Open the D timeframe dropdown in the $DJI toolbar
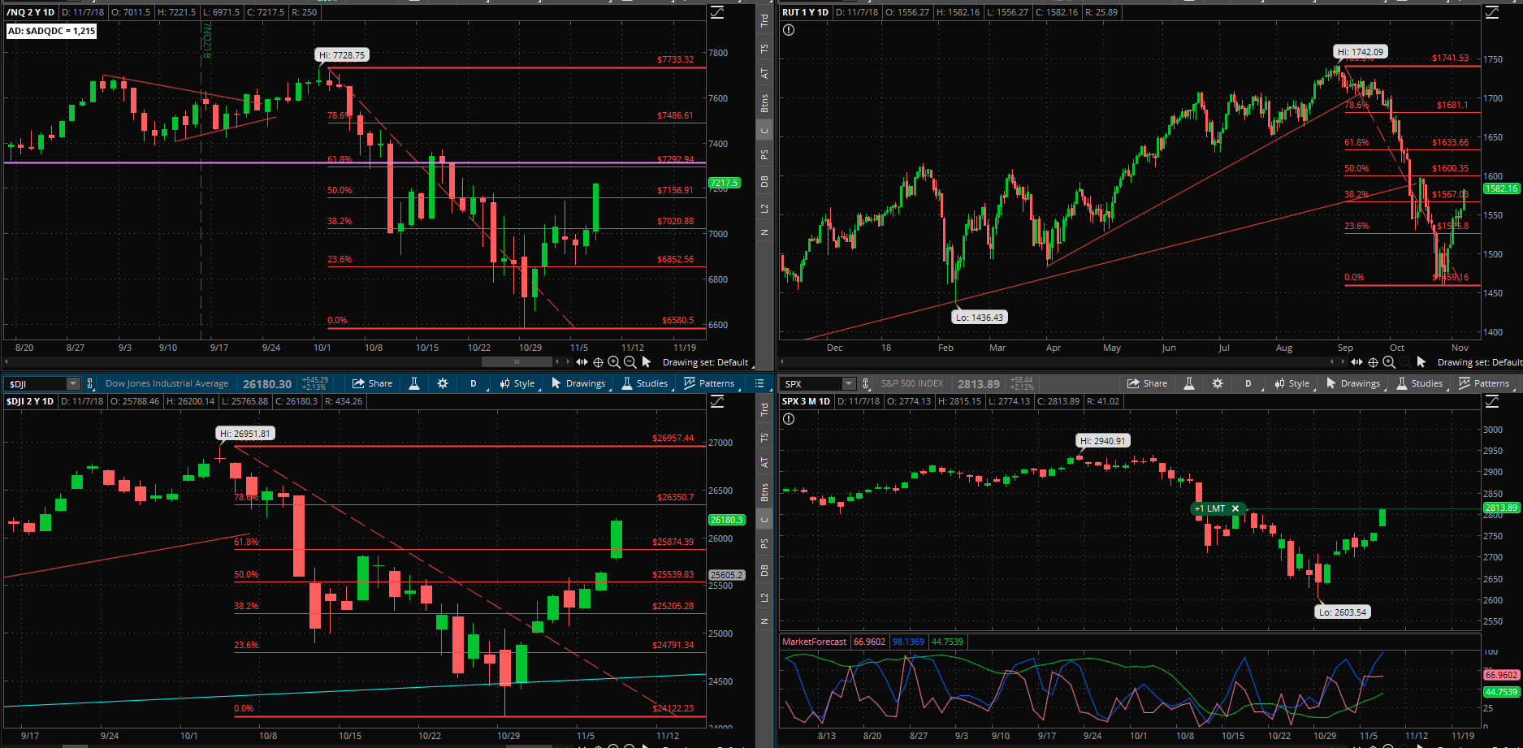 474,383
